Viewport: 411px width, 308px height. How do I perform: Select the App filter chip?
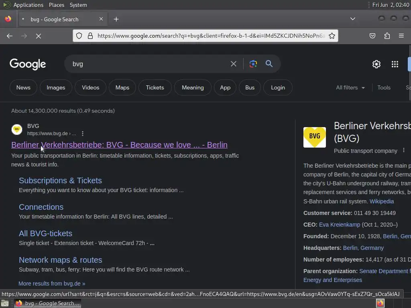(225, 87)
